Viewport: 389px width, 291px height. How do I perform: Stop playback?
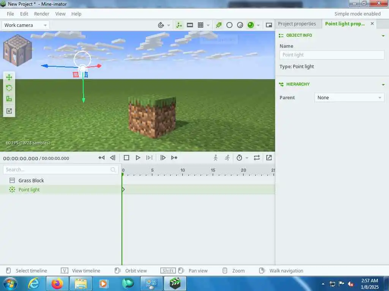127,158
